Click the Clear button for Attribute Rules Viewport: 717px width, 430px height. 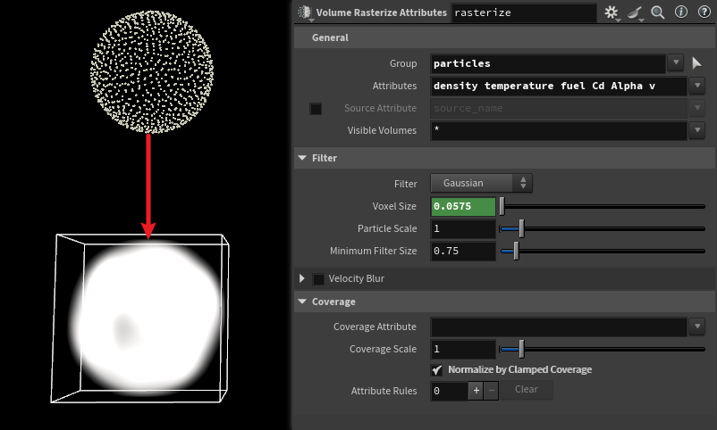tap(526, 390)
